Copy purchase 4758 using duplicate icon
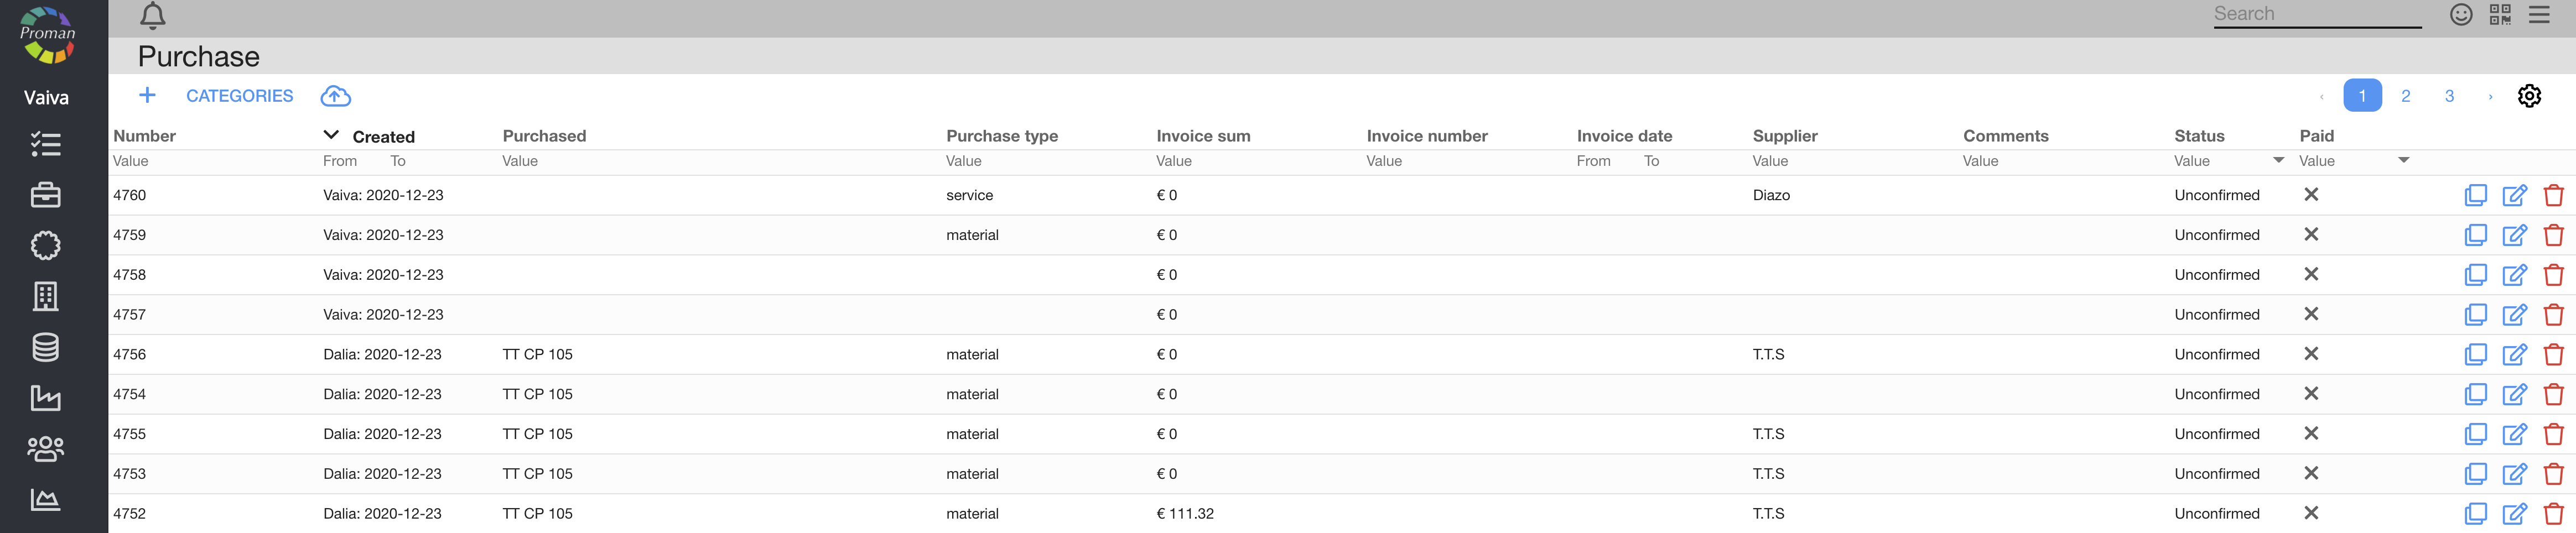2576x533 pixels. pos(2475,275)
